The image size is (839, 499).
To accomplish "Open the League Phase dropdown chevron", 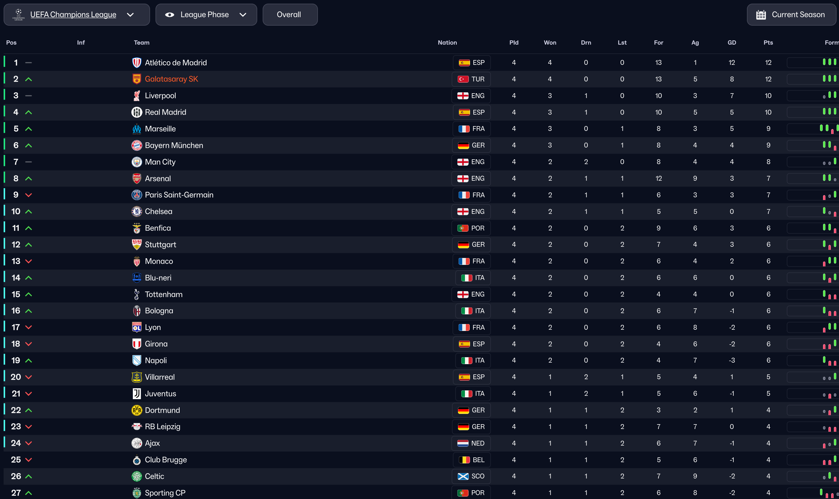I will [243, 15].
